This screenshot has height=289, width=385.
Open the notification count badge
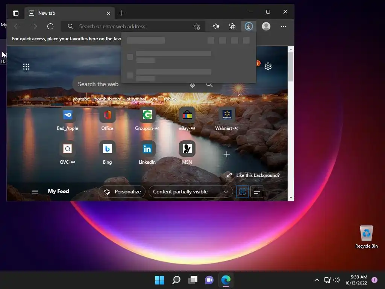[374, 280]
